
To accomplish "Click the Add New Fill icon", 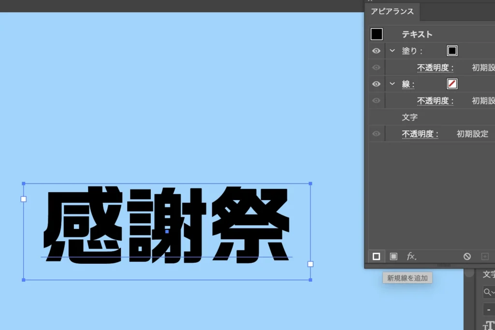I will point(393,257).
